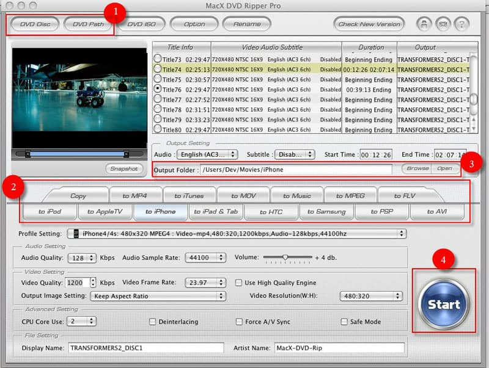The height and width of the screenshot is (368, 489).
Task: Open the Output Image Setting dropdown
Action: click(158, 296)
